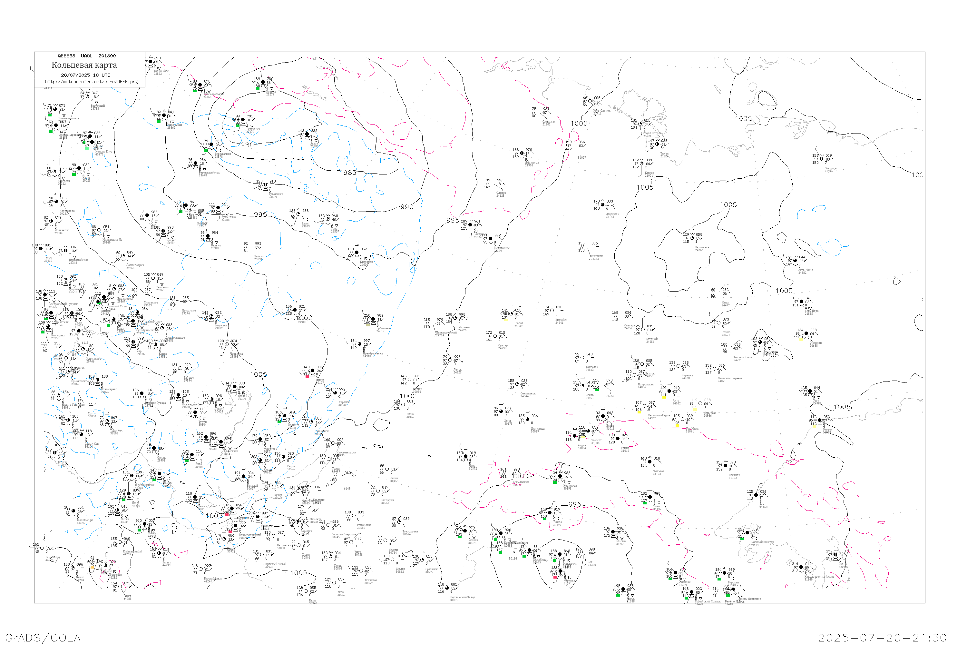Click the Усть-Оленек empty station circle

590,101
